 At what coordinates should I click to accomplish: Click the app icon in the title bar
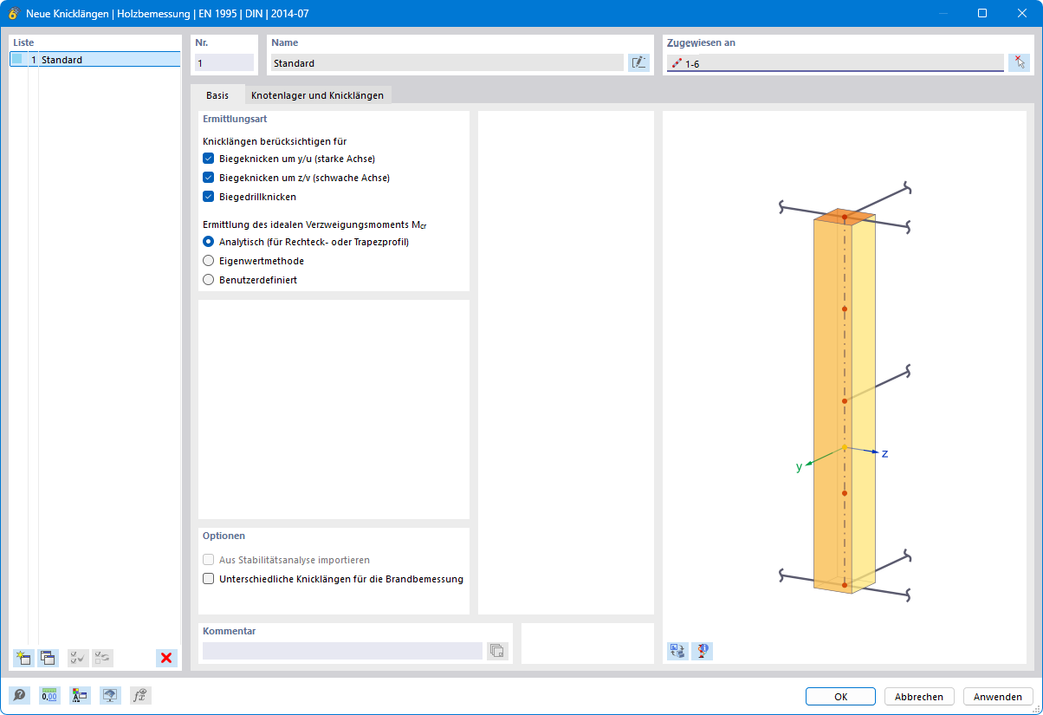pyautogui.click(x=13, y=13)
